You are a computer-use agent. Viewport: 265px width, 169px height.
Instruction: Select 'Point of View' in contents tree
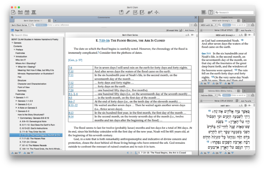tap(23, 87)
